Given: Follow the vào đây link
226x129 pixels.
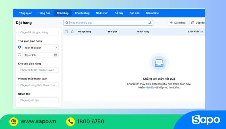Looking at the screenshot, I should (x=150, y=88).
